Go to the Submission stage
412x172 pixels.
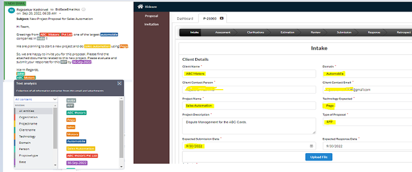point(344,33)
